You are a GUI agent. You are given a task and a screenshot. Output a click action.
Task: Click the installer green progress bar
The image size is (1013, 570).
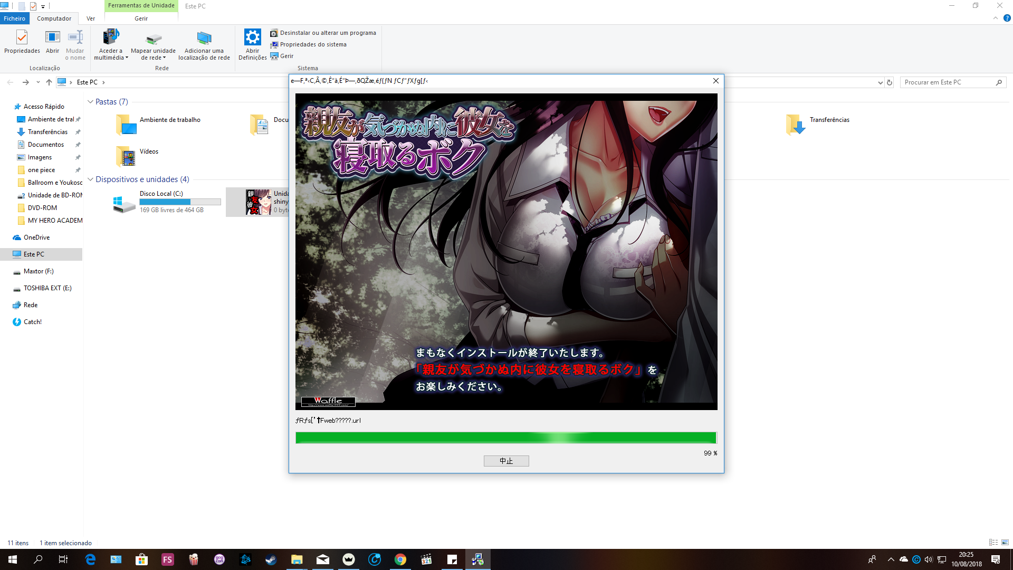click(x=506, y=438)
